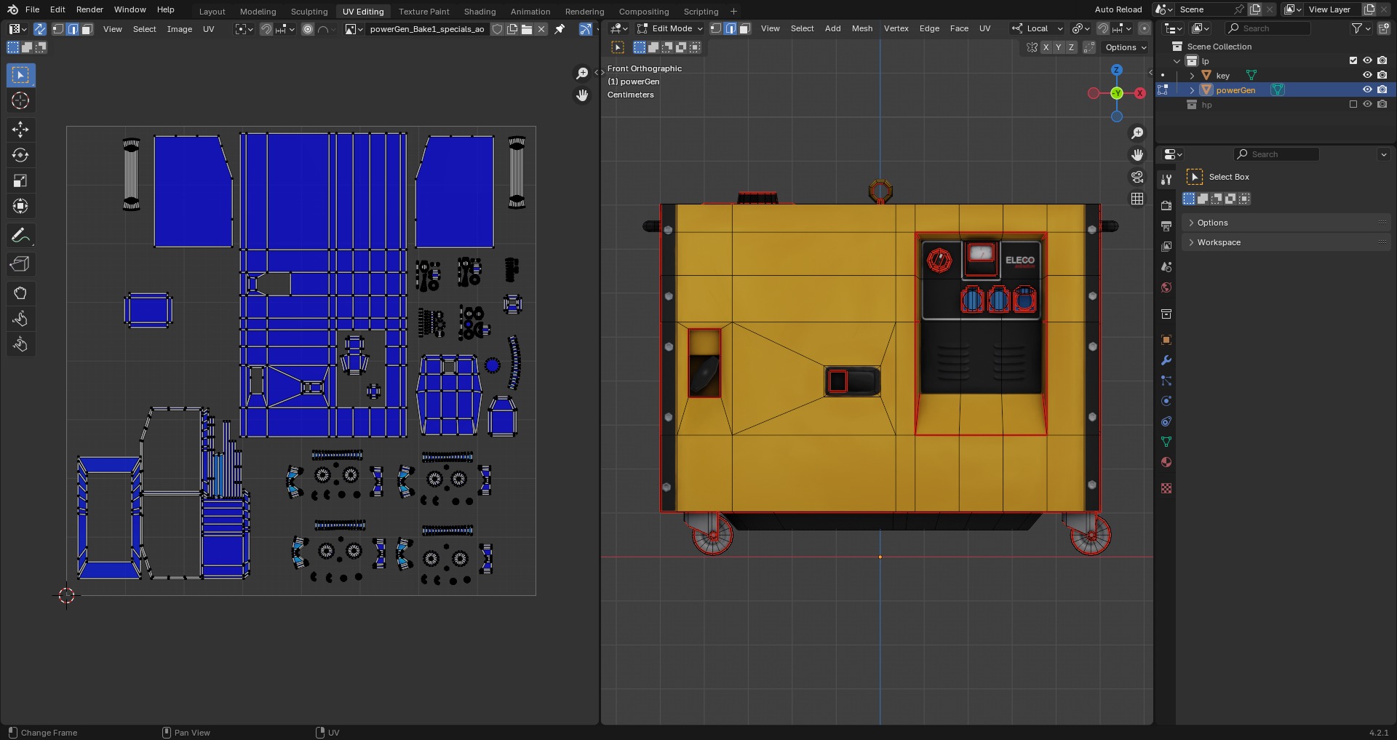Create a new collection in the outliner
Image resolution: width=1397 pixels, height=740 pixels.
[1382, 28]
